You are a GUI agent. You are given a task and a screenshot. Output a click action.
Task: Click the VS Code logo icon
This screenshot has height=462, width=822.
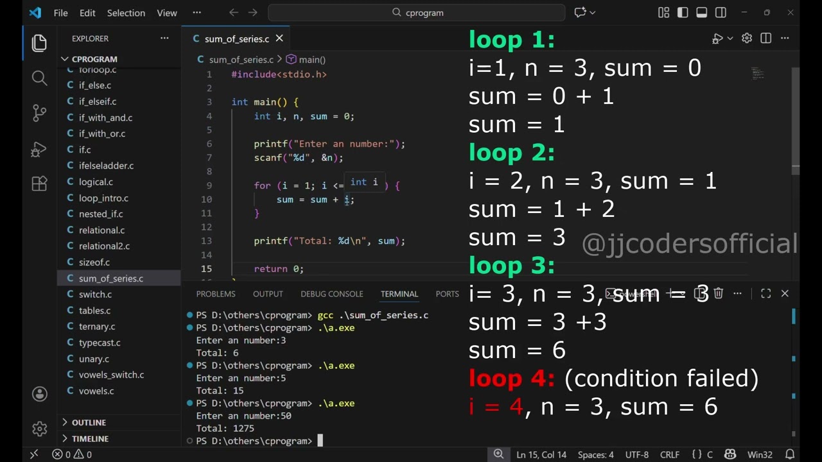point(35,13)
